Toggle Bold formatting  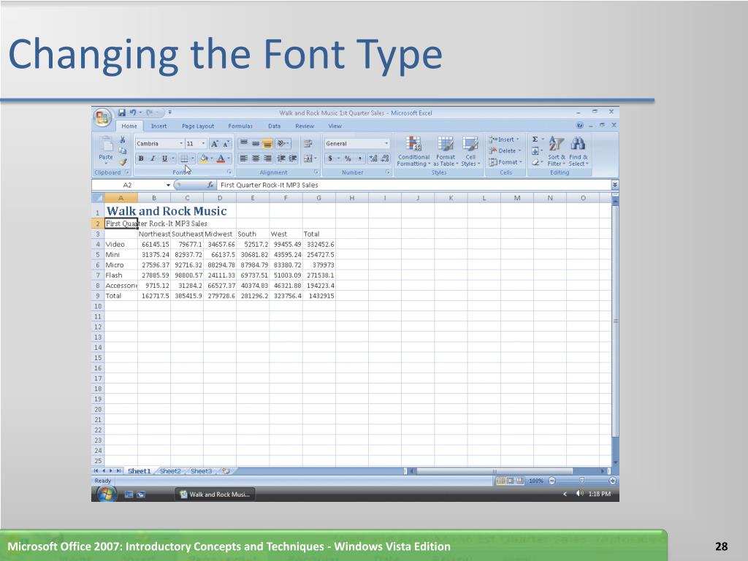(x=141, y=159)
